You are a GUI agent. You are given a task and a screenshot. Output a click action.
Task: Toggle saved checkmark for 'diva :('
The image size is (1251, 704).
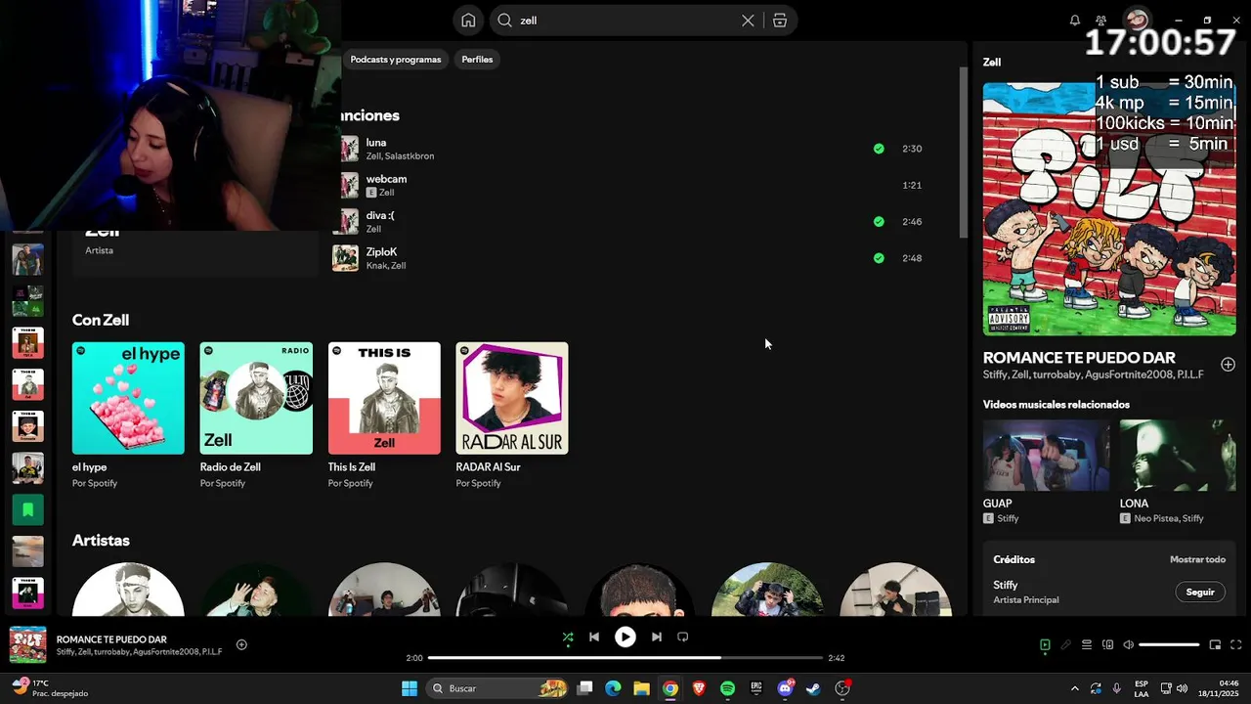879,222
